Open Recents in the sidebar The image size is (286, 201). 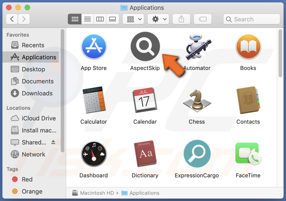point(31,45)
